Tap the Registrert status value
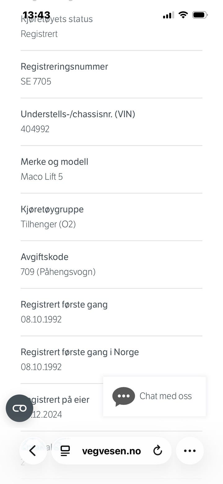Viewport: 223px width, 484px height. [x=39, y=34]
